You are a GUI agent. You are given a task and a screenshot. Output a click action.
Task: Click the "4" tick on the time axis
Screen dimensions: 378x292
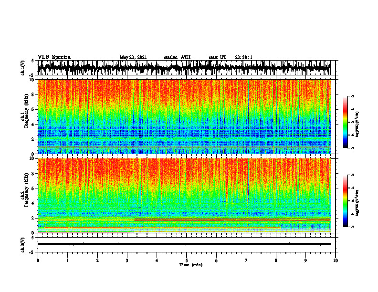[x=157, y=261]
